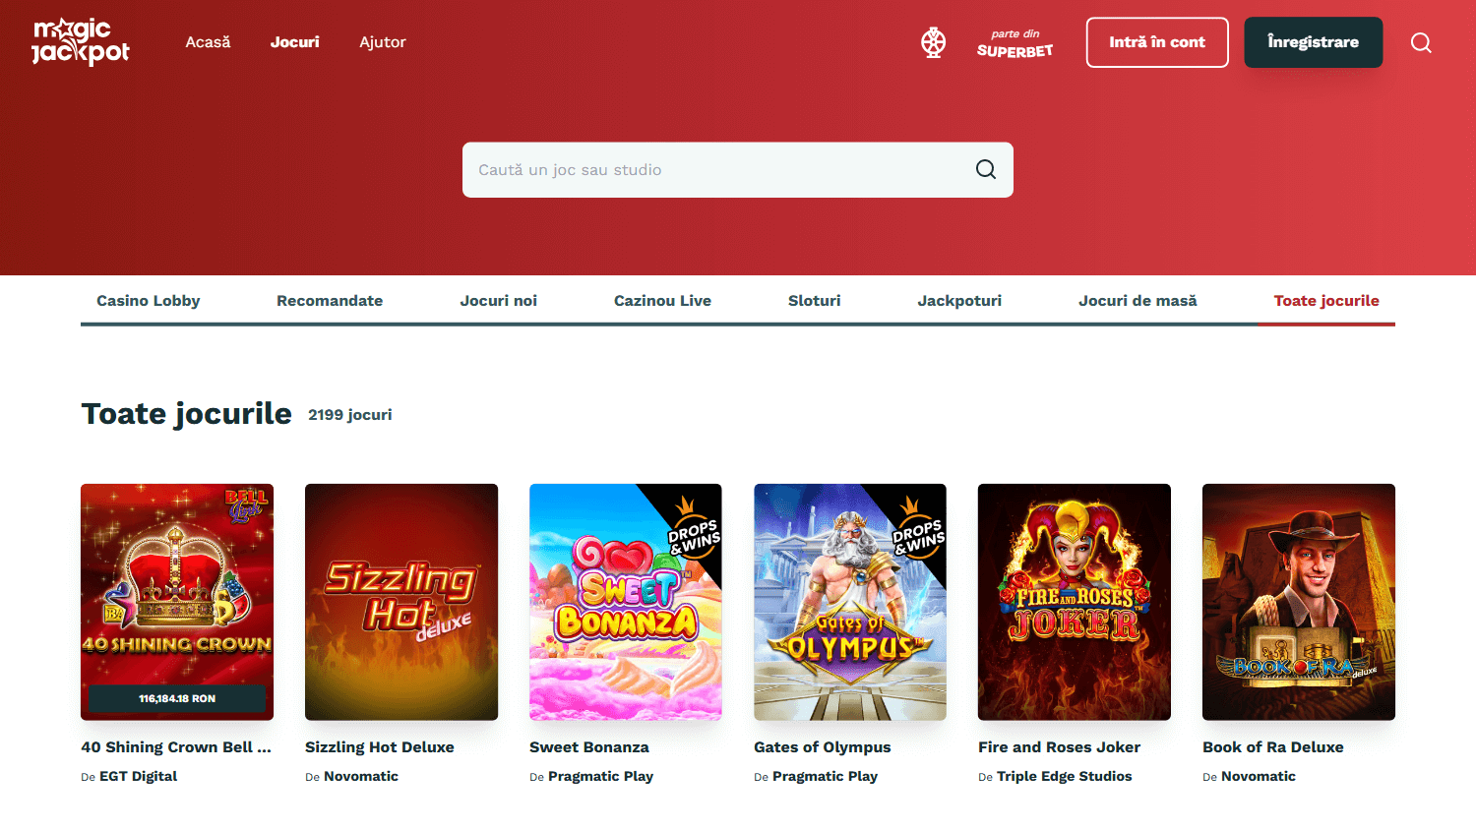The width and height of the screenshot is (1476, 830).
Task: Click the header search magnifier icon
Action: pos(1421,42)
